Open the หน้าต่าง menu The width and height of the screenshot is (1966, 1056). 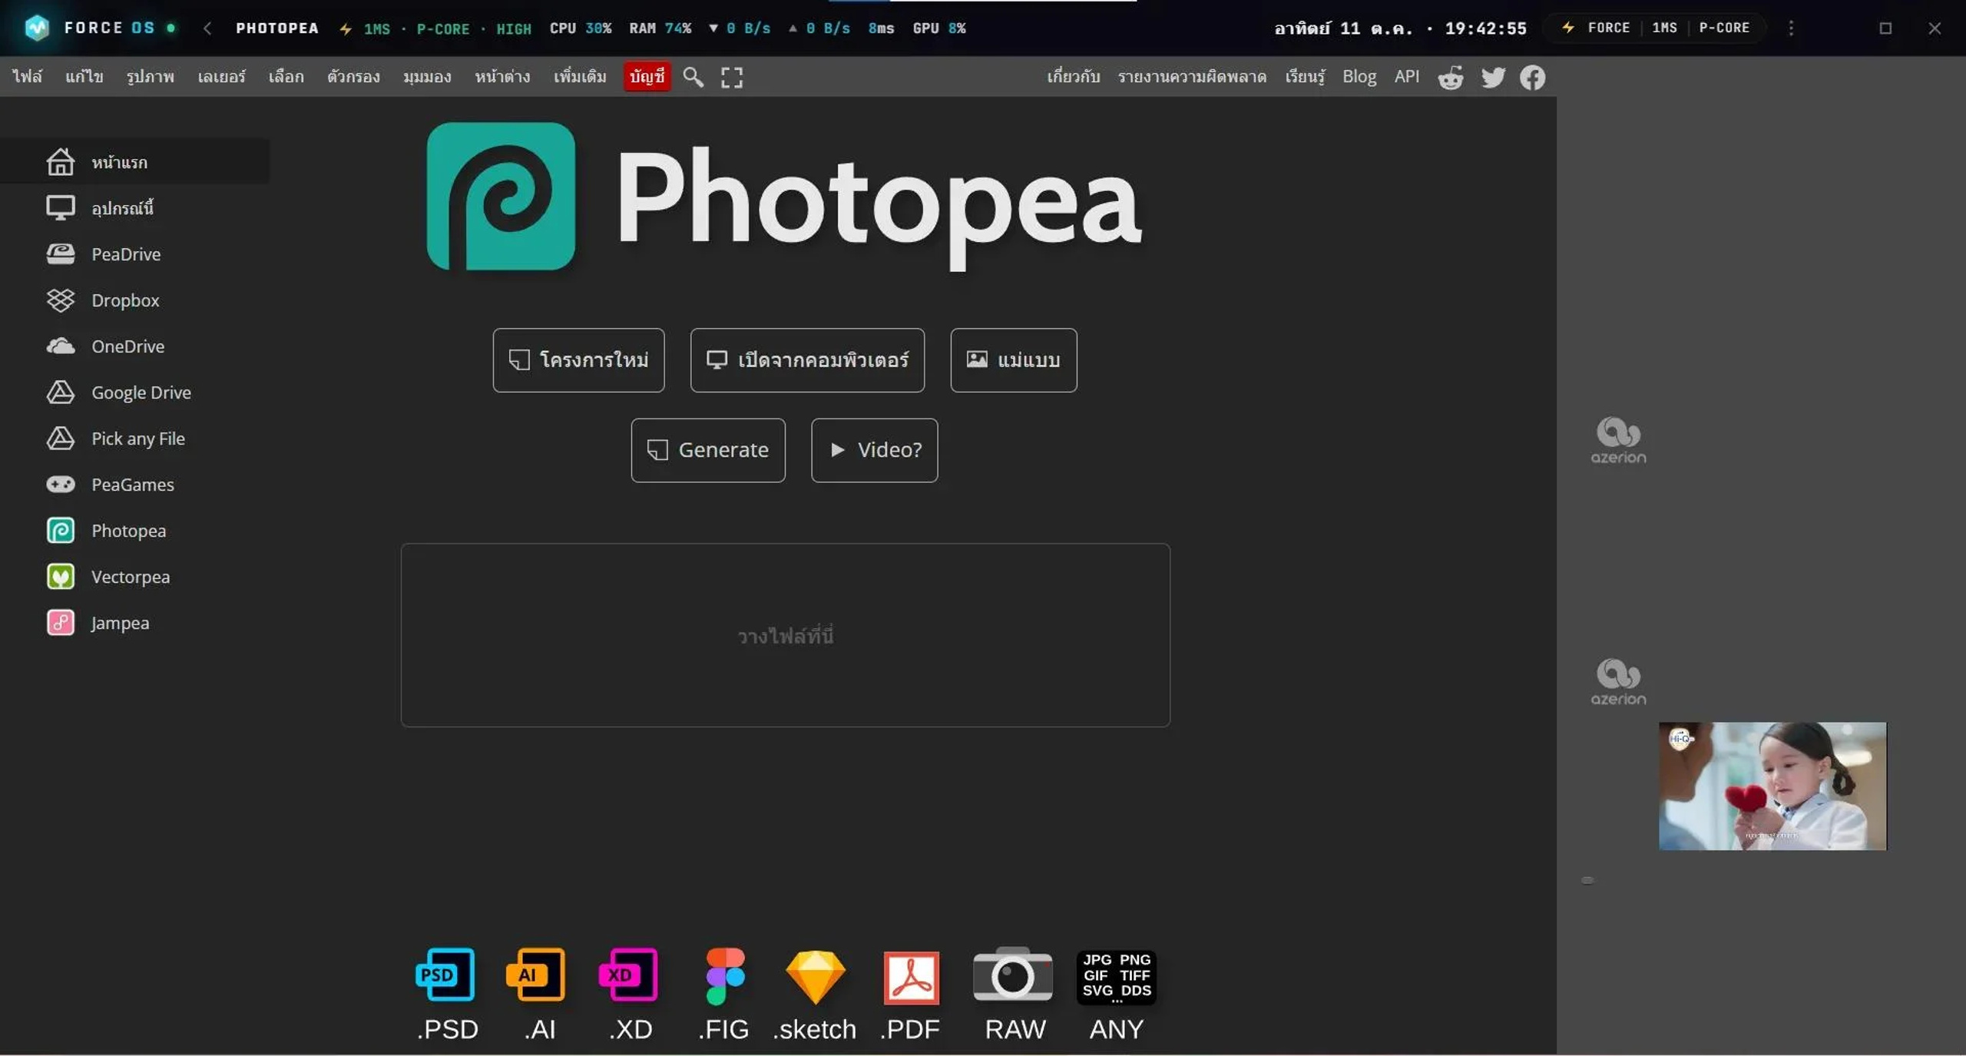[502, 76]
